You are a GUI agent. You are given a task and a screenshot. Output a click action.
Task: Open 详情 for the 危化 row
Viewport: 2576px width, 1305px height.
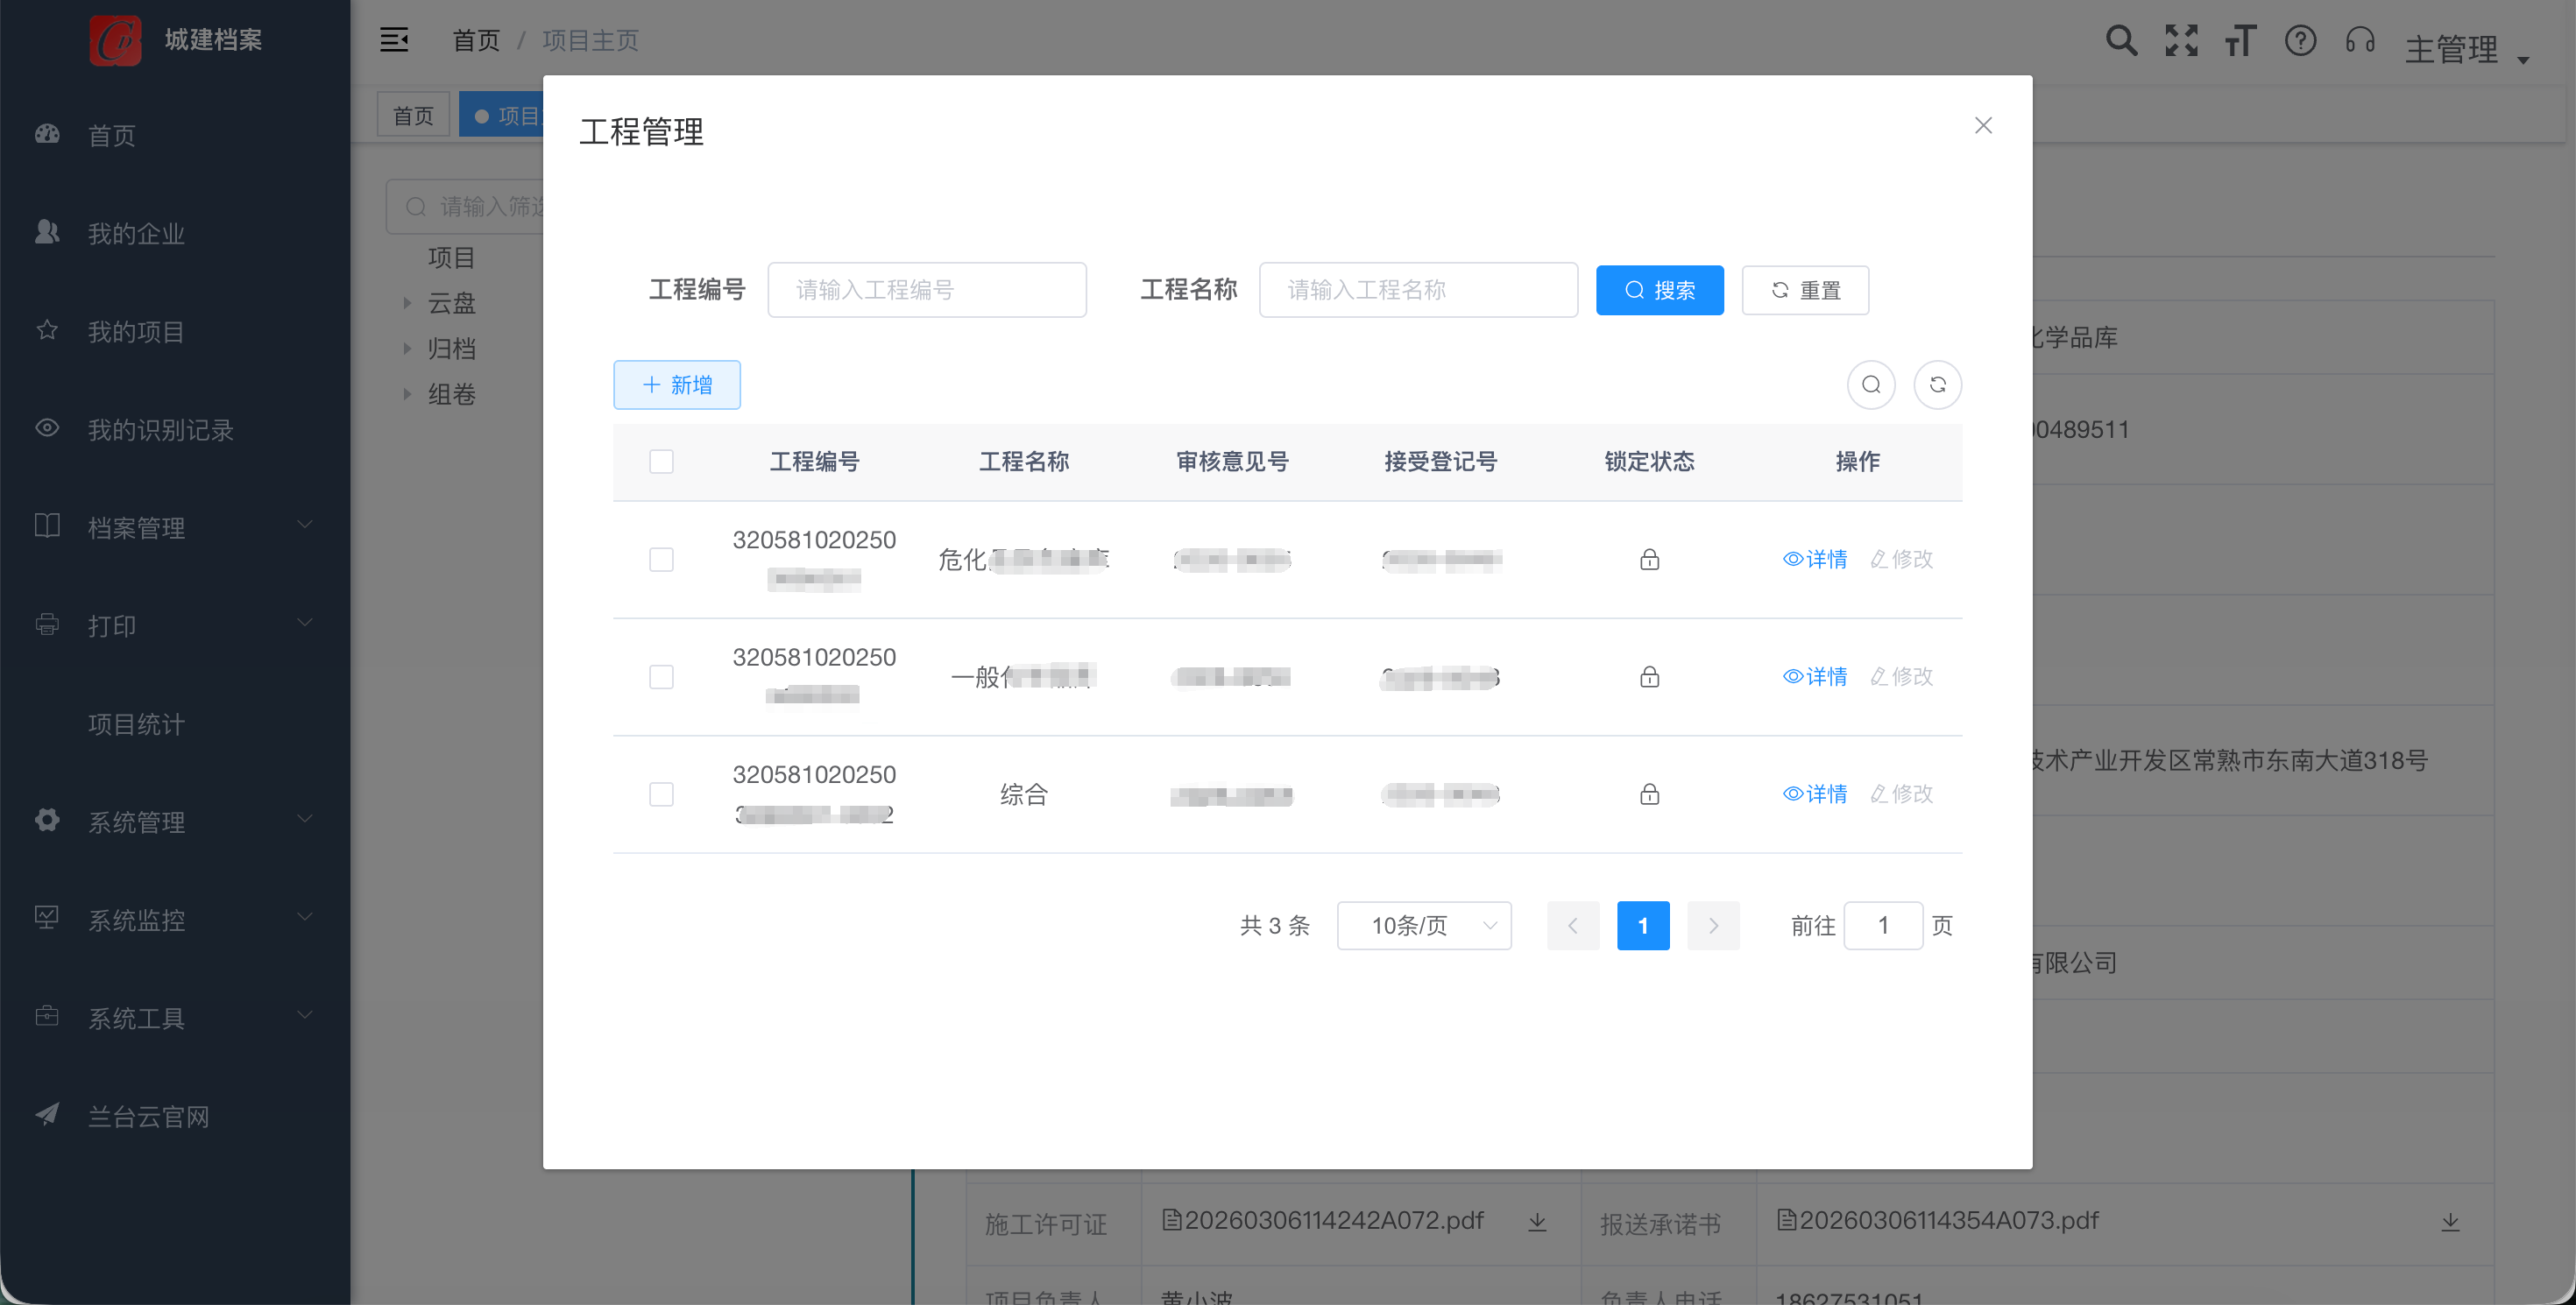[1815, 559]
